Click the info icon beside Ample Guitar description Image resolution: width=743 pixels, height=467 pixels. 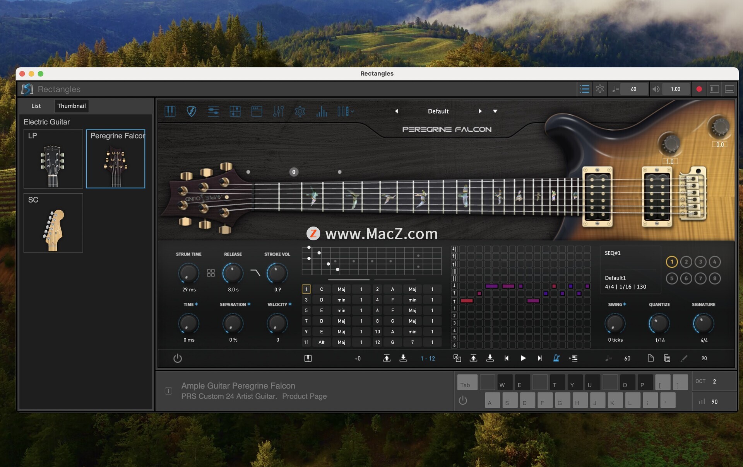(x=168, y=391)
